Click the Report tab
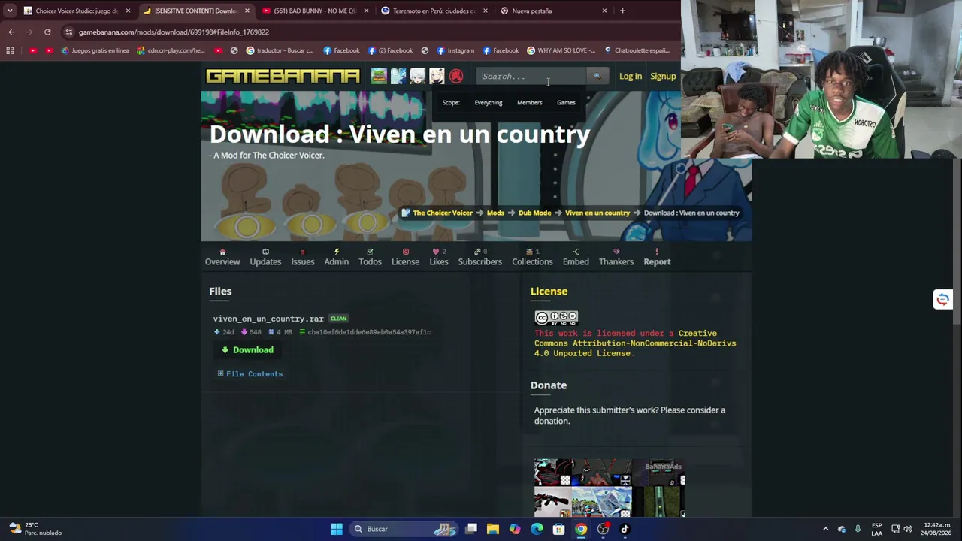962x541 pixels. (x=657, y=257)
